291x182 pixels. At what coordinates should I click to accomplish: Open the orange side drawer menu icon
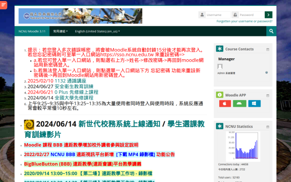point(3,5)
